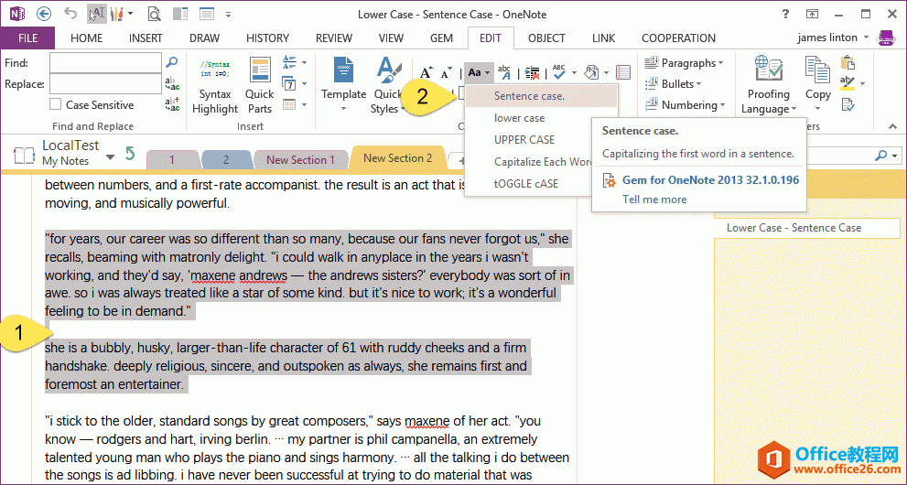Open Customize Quick Access Toolbar arrow
The width and height of the screenshot is (907, 485).
pyautogui.click(x=229, y=15)
